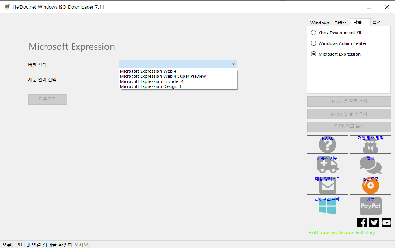Collapse the 버전 선택 dropdown arrow
This screenshot has height=248, width=395.
(233, 64)
